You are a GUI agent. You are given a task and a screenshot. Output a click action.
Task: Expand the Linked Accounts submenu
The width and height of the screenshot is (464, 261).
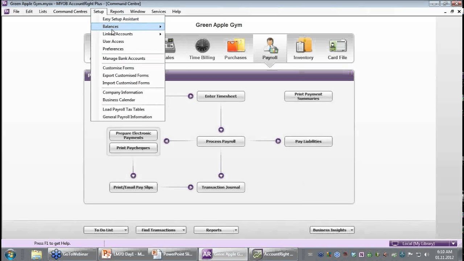(x=128, y=34)
